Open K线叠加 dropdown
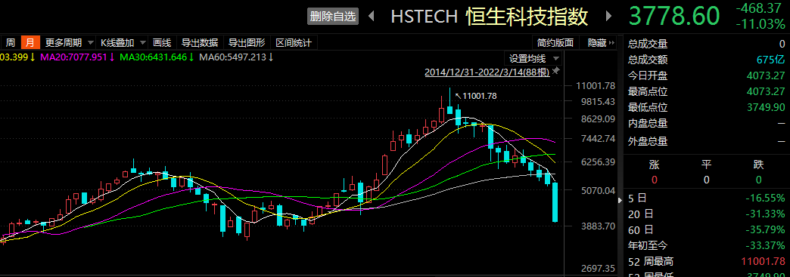This screenshot has width=790, height=277. point(123,43)
